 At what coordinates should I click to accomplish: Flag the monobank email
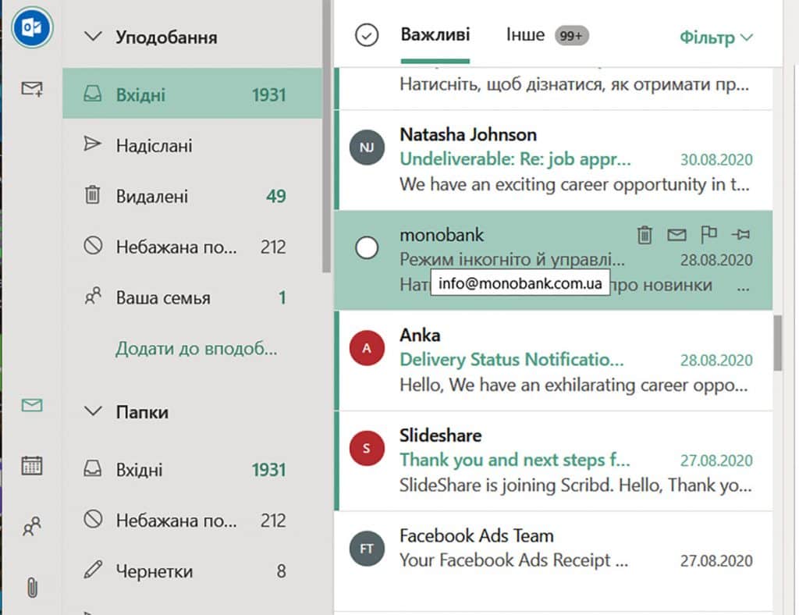click(x=708, y=234)
